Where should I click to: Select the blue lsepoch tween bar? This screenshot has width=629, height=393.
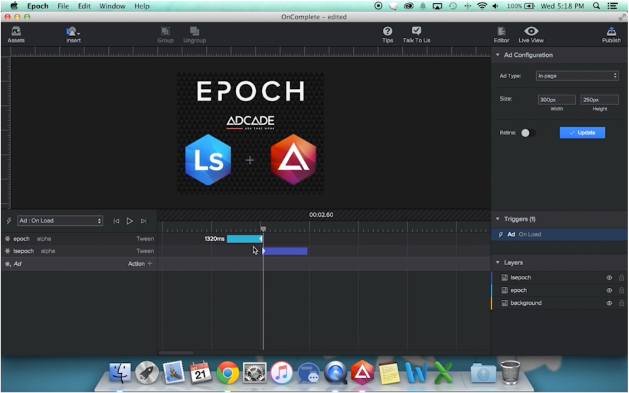(x=285, y=251)
